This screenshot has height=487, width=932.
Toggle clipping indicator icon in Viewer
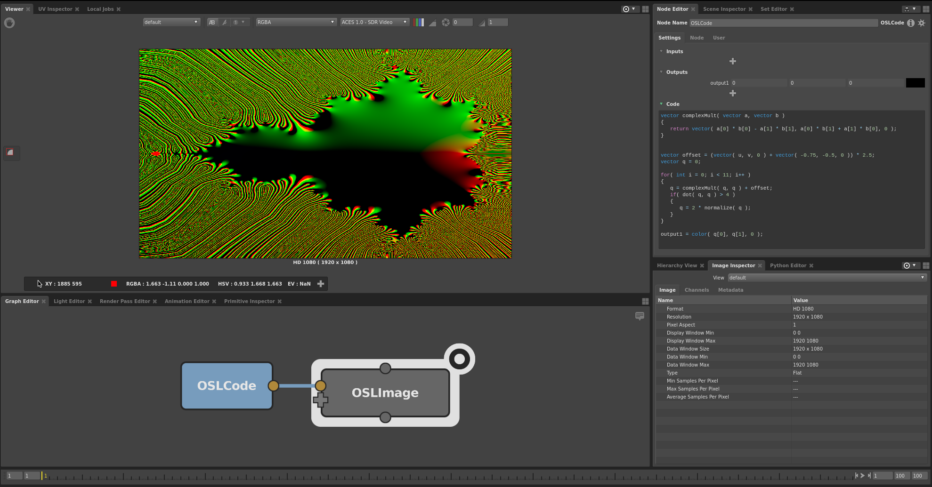click(432, 23)
